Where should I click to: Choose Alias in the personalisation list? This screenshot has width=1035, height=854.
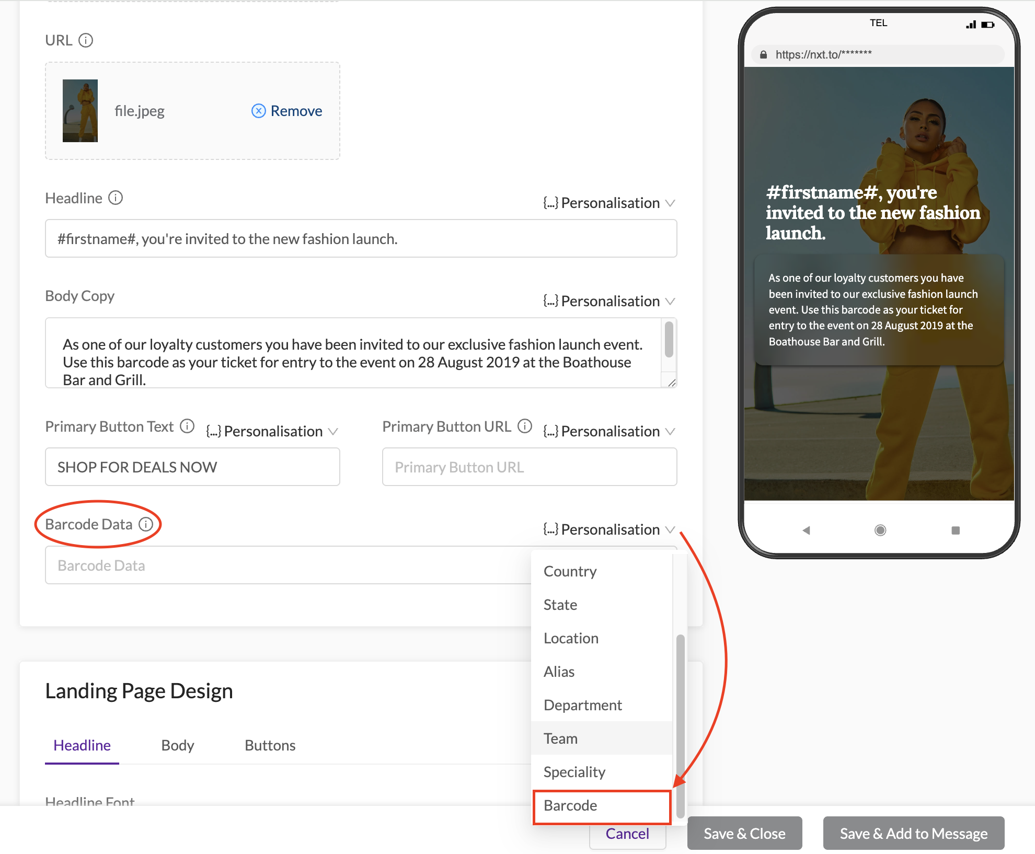[x=602, y=672]
